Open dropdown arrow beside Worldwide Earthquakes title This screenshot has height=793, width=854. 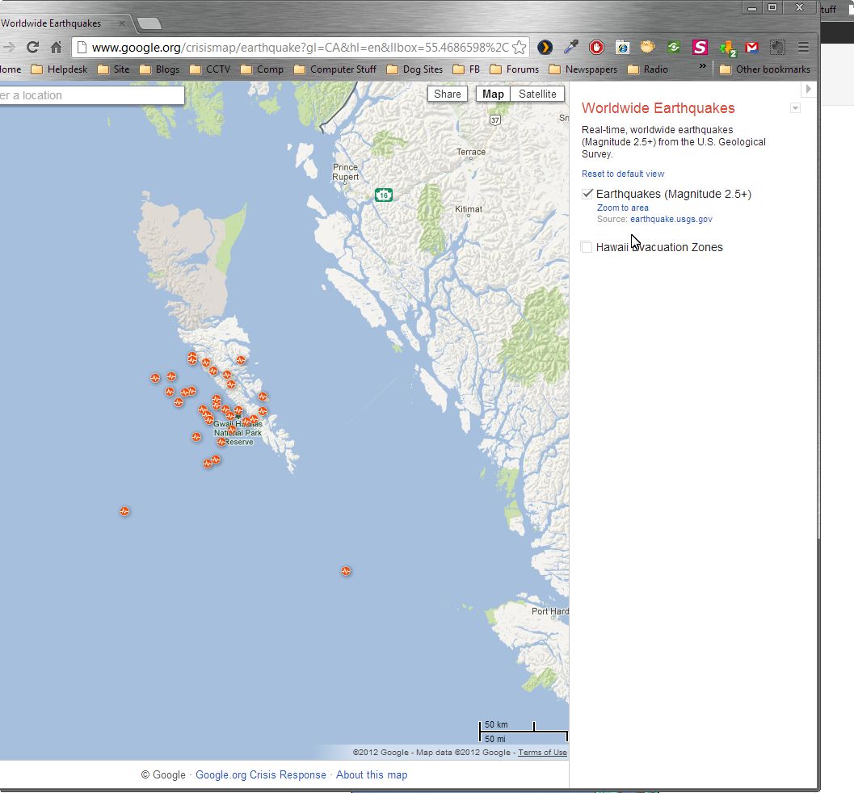(795, 108)
